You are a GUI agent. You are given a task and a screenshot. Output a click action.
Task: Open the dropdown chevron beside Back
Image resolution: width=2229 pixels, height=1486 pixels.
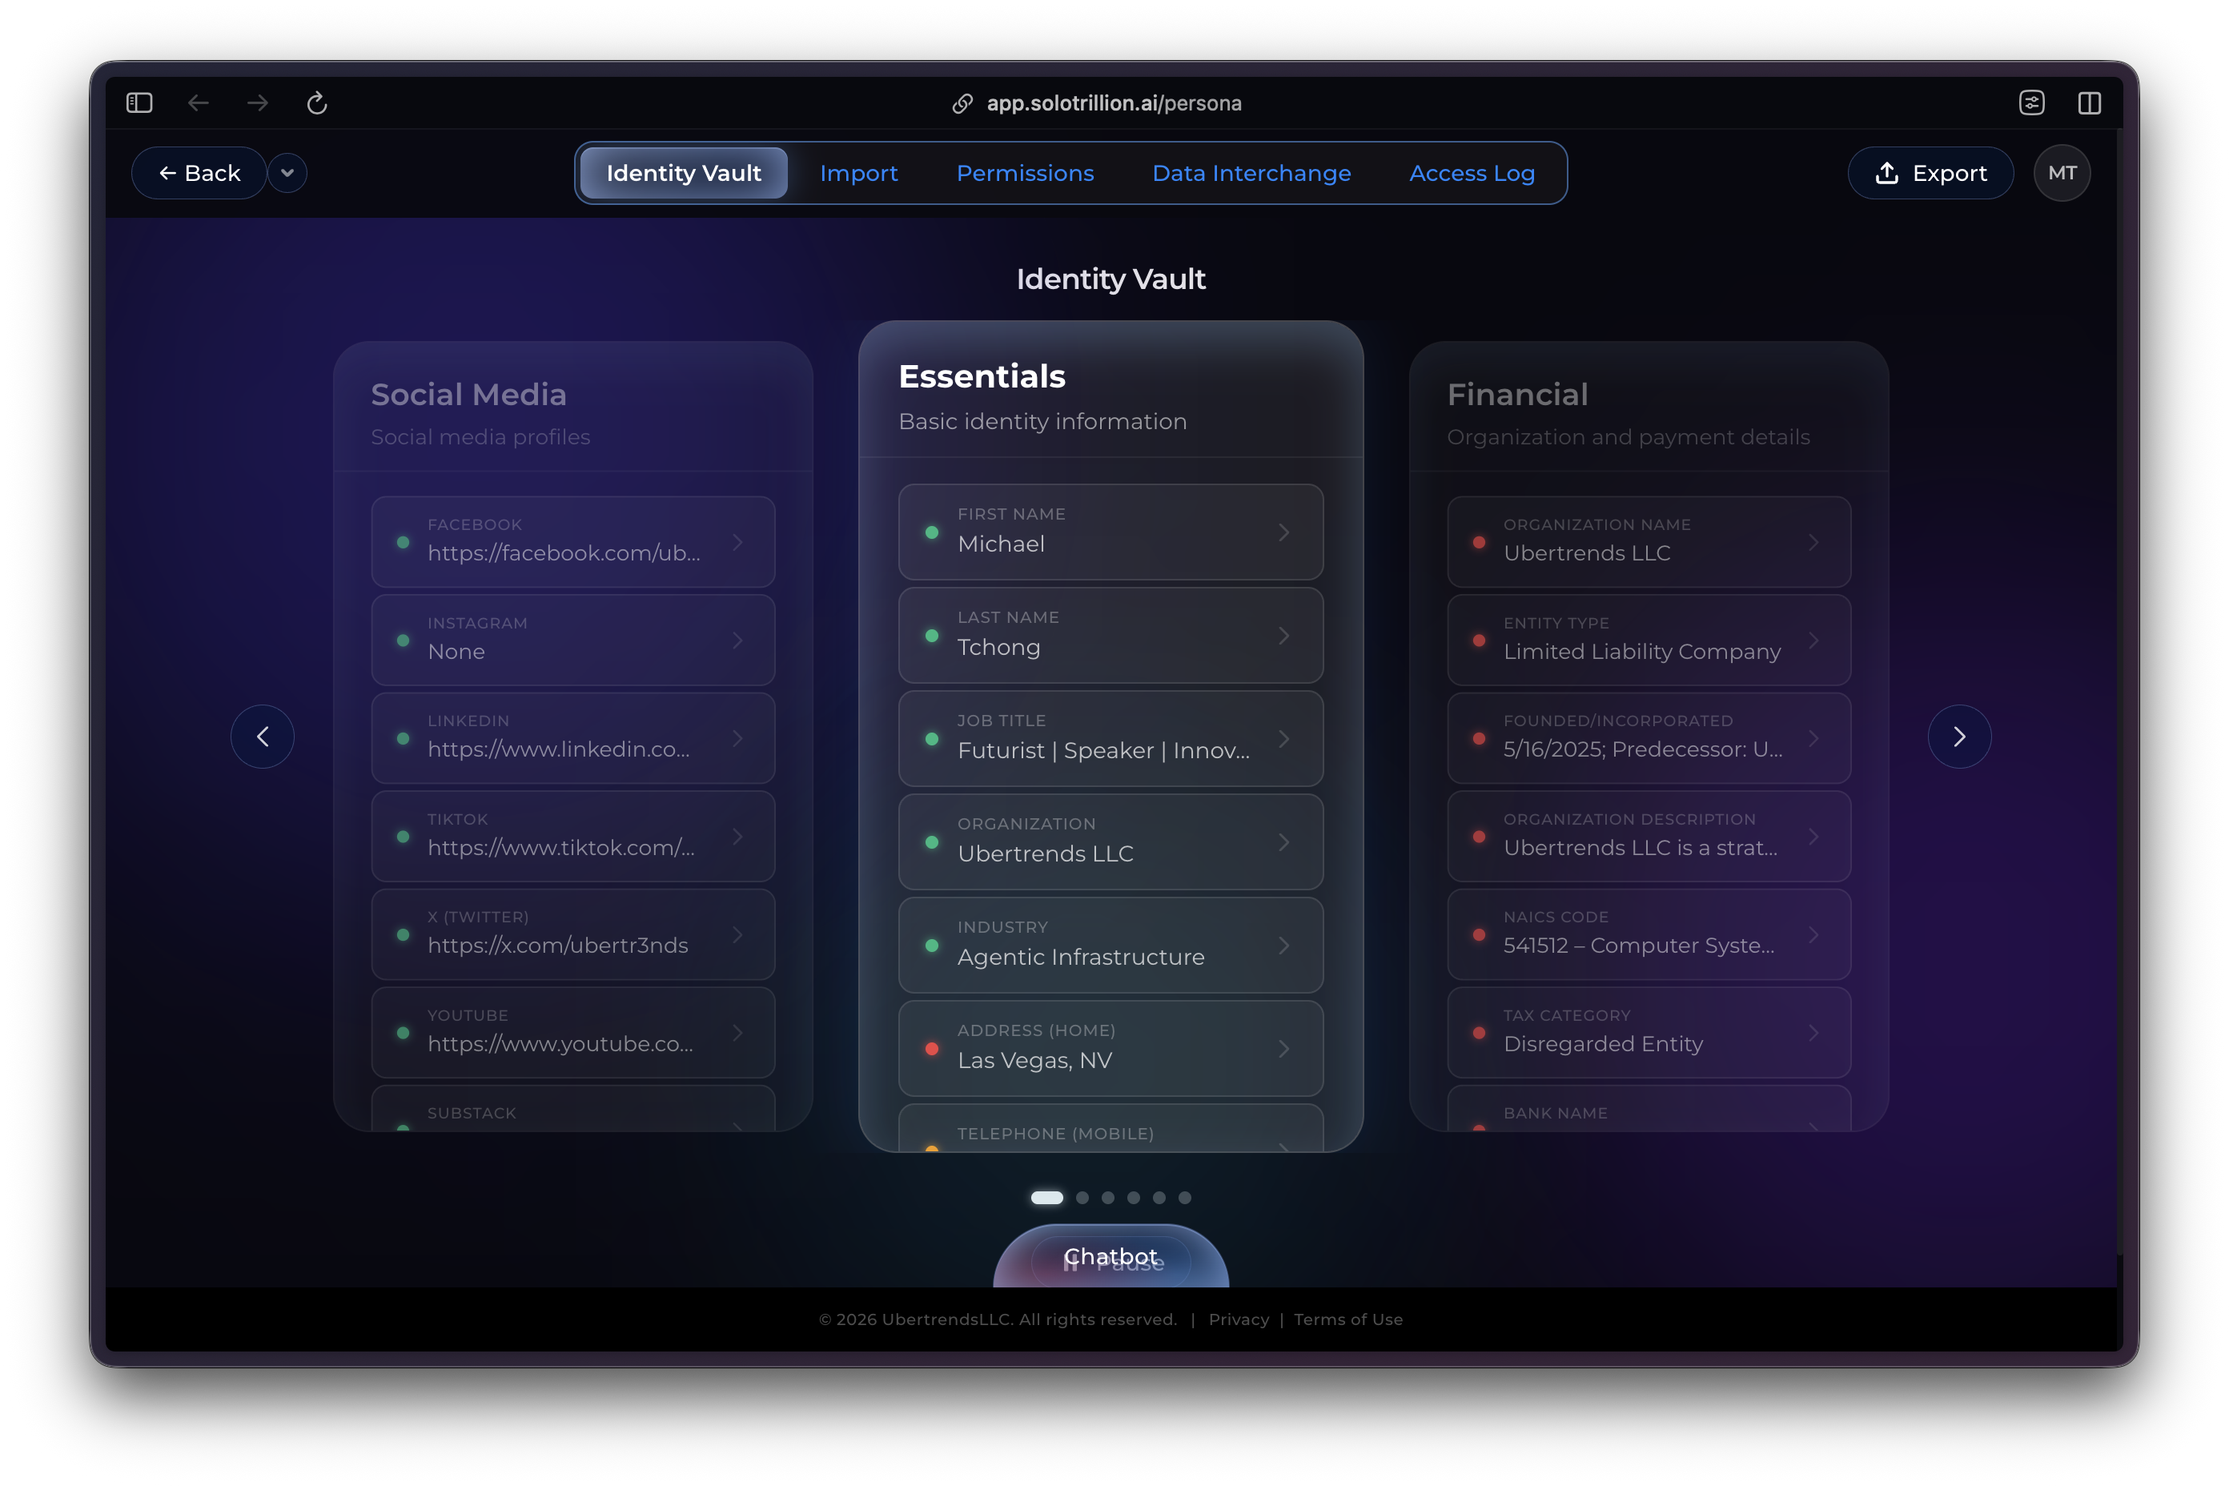click(287, 172)
